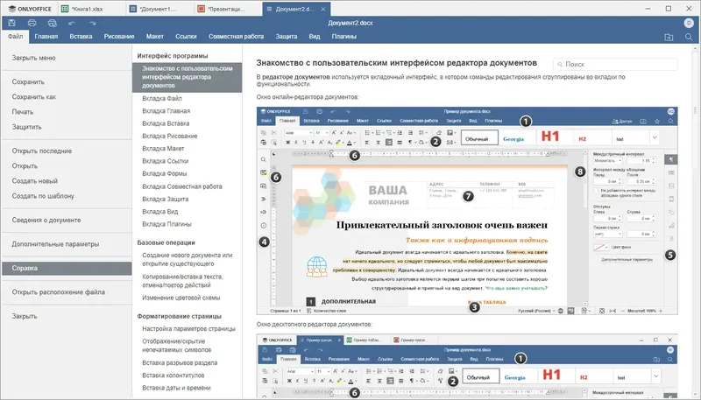Choose Создать по шаблону in the file menu
This screenshot has height=400, width=701.
[x=67, y=196]
